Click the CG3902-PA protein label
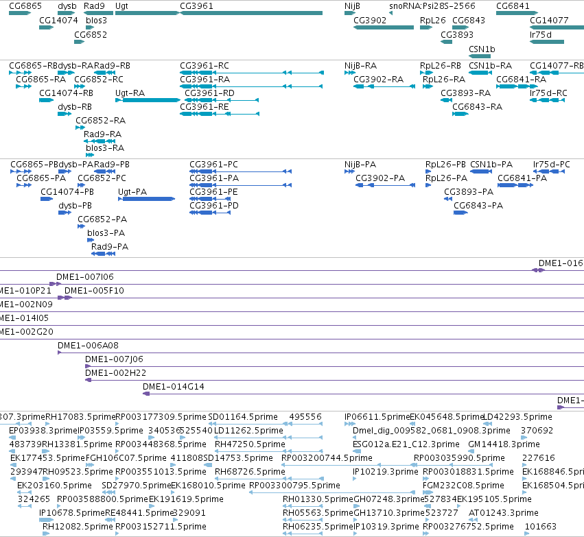Viewport: 584px width, 537px height. click(380, 178)
